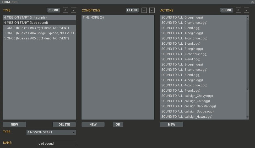Close the Triggers window
The width and height of the screenshot is (255, 148).
[252, 2]
